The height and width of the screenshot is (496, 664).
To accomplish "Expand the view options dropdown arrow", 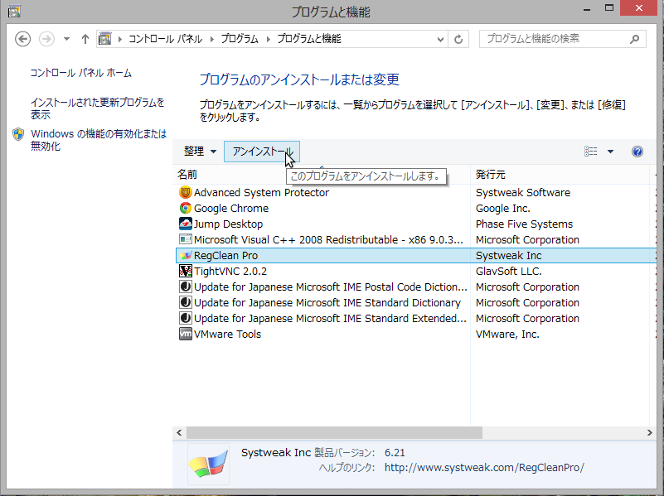I will [x=610, y=152].
